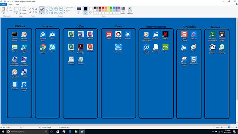
Task: Select the Eraser tool
Action: coord(30,12)
